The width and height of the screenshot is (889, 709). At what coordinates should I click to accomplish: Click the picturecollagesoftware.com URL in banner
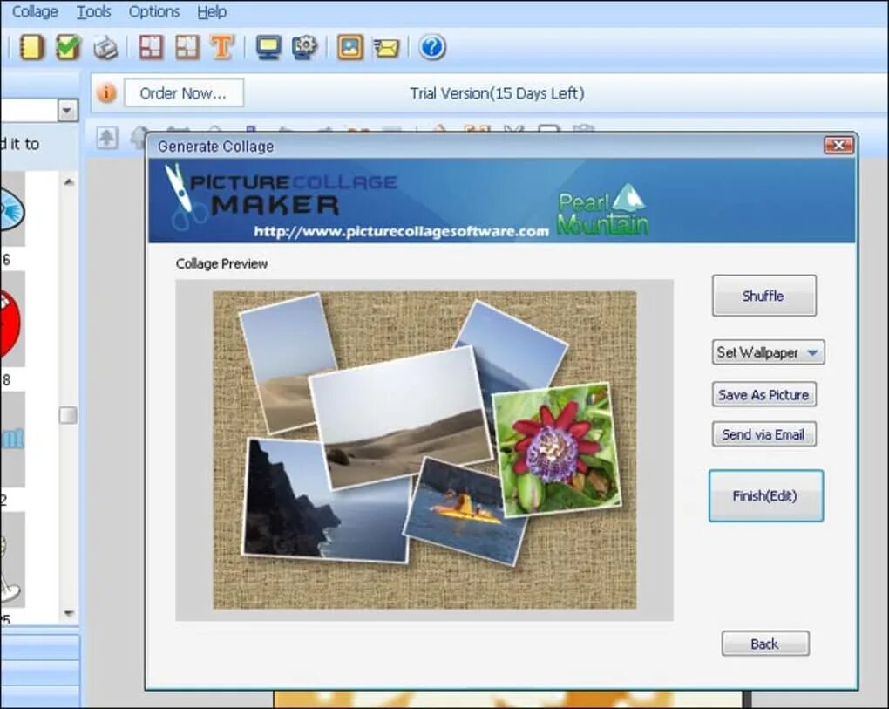(402, 231)
